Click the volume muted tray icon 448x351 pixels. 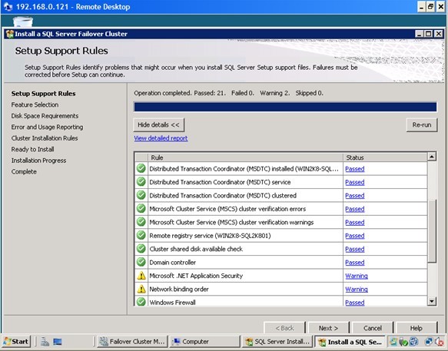click(439, 342)
